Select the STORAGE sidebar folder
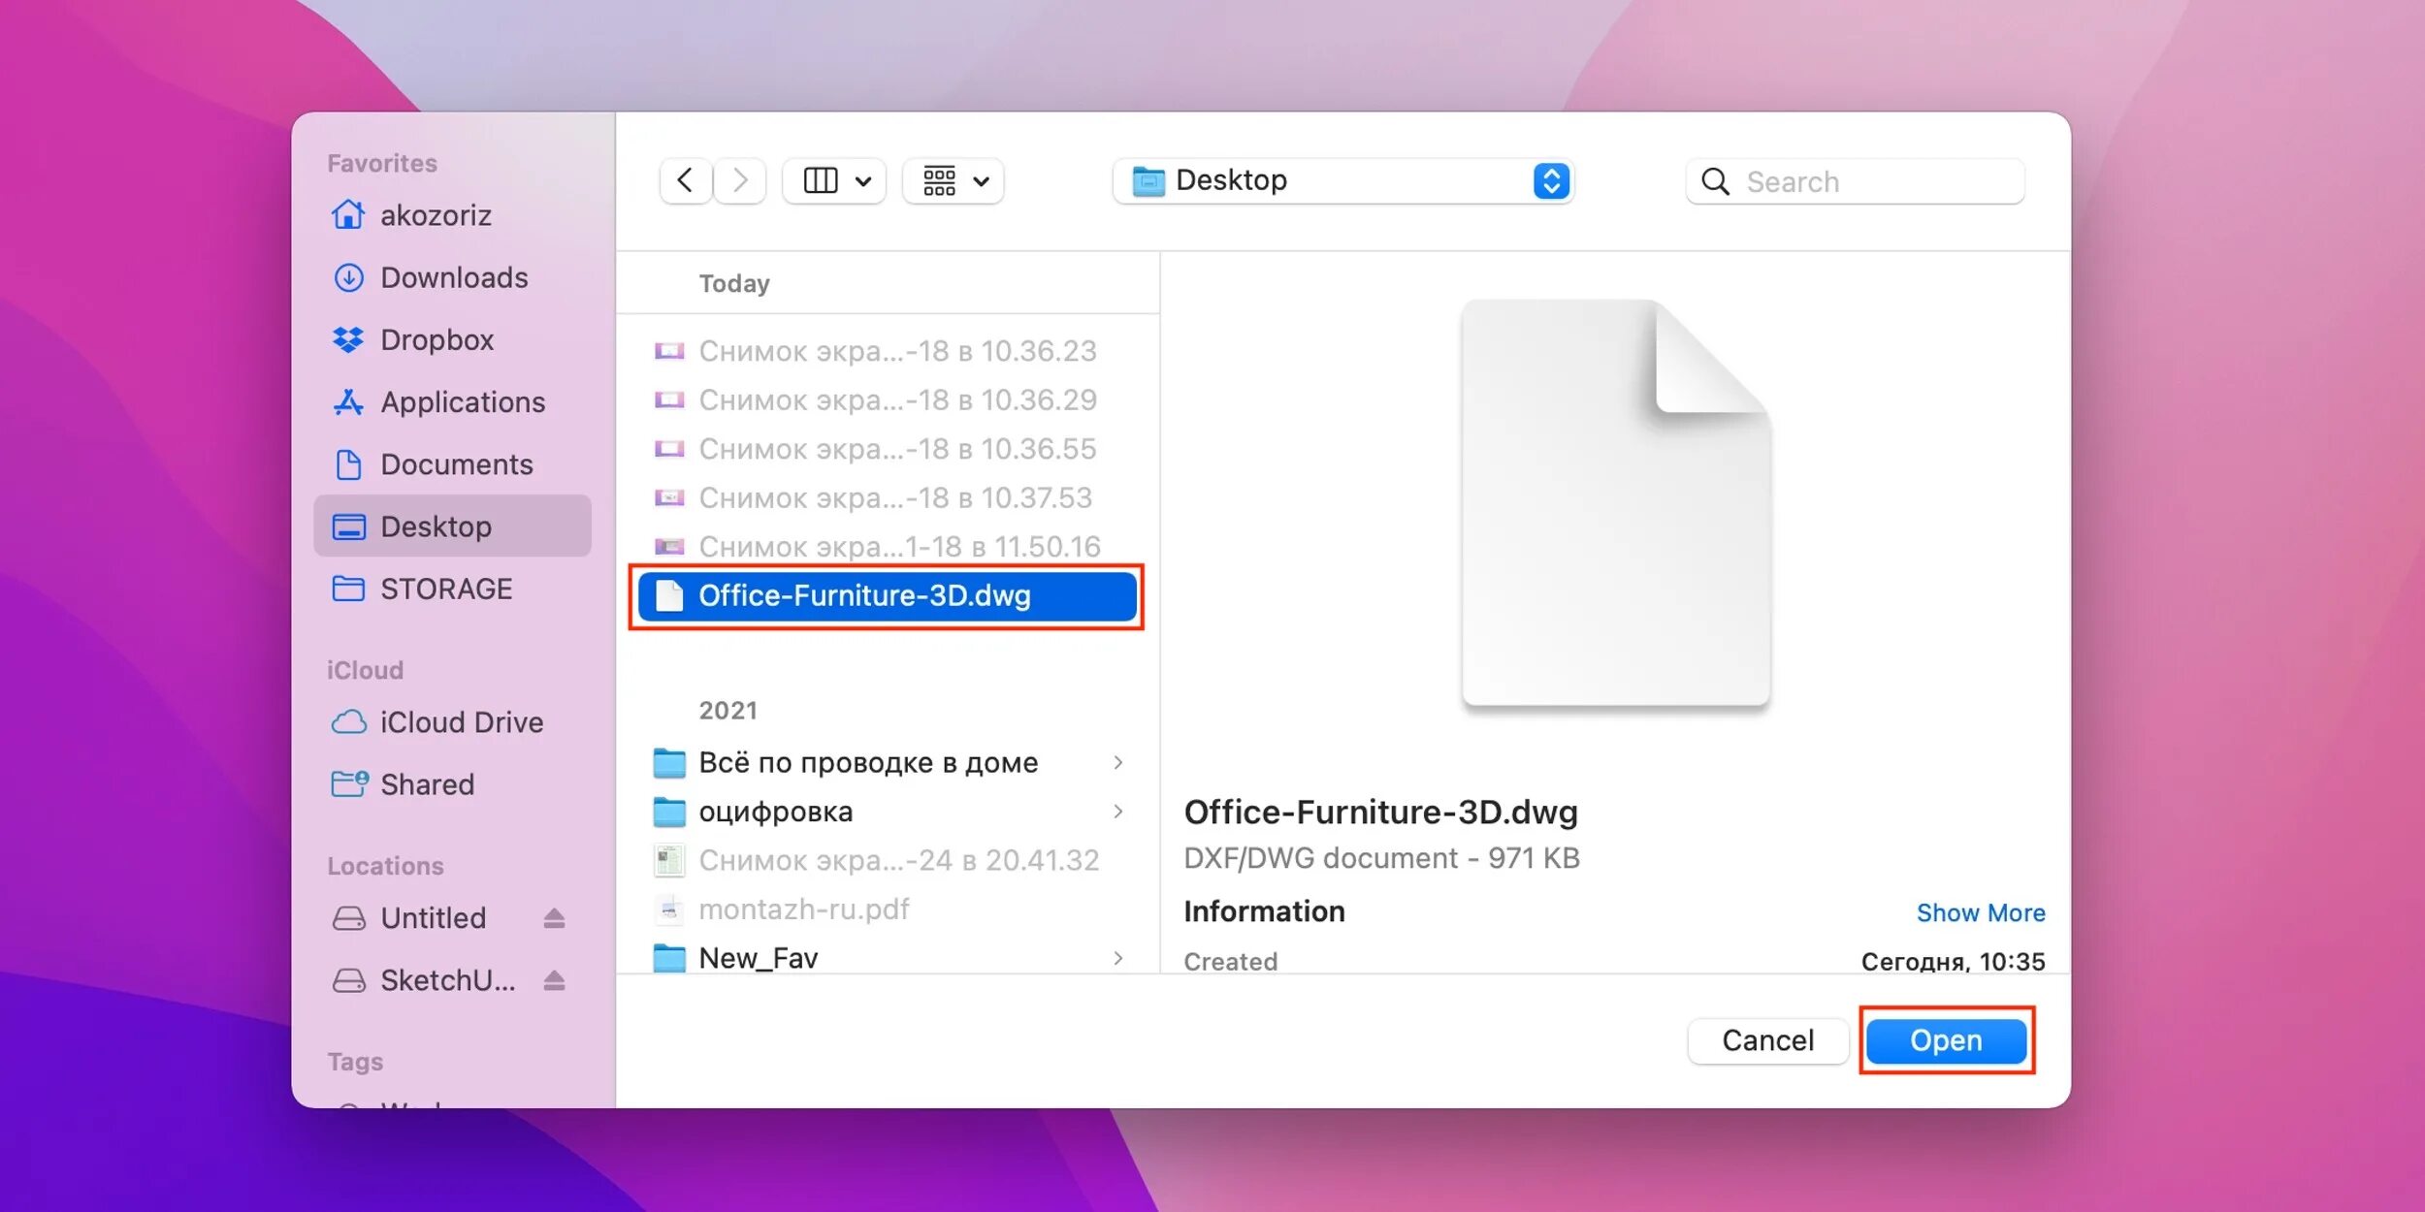 [x=445, y=589]
